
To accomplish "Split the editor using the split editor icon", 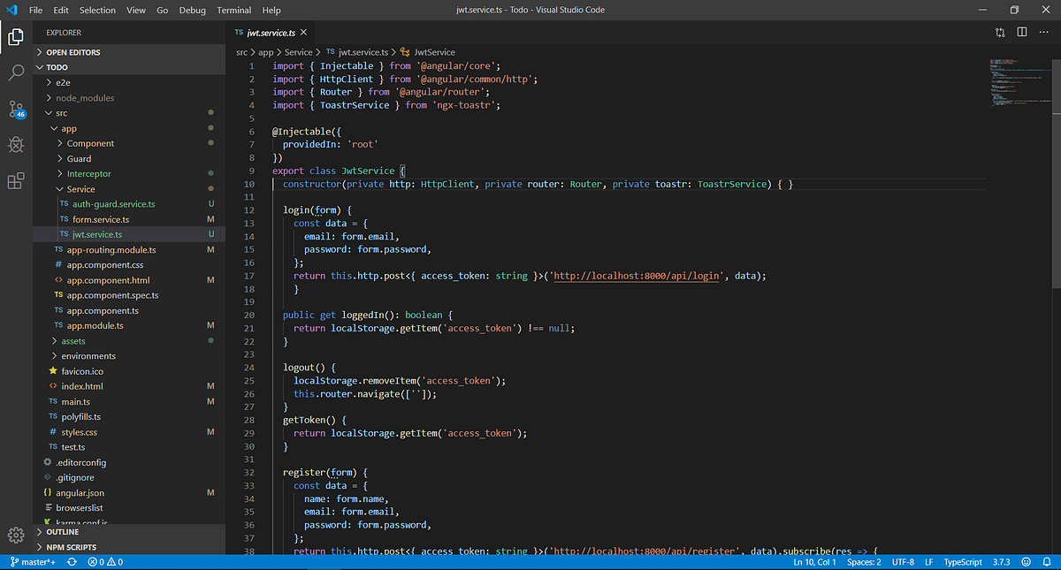I will click(x=1022, y=32).
